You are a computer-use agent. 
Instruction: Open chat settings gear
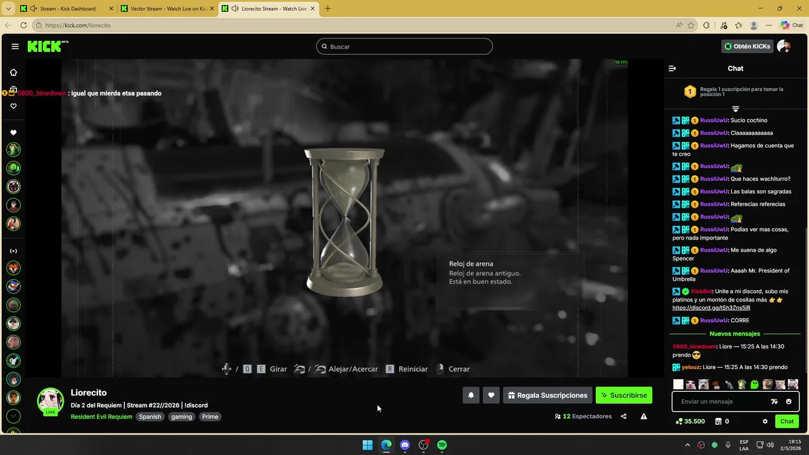coord(765,422)
